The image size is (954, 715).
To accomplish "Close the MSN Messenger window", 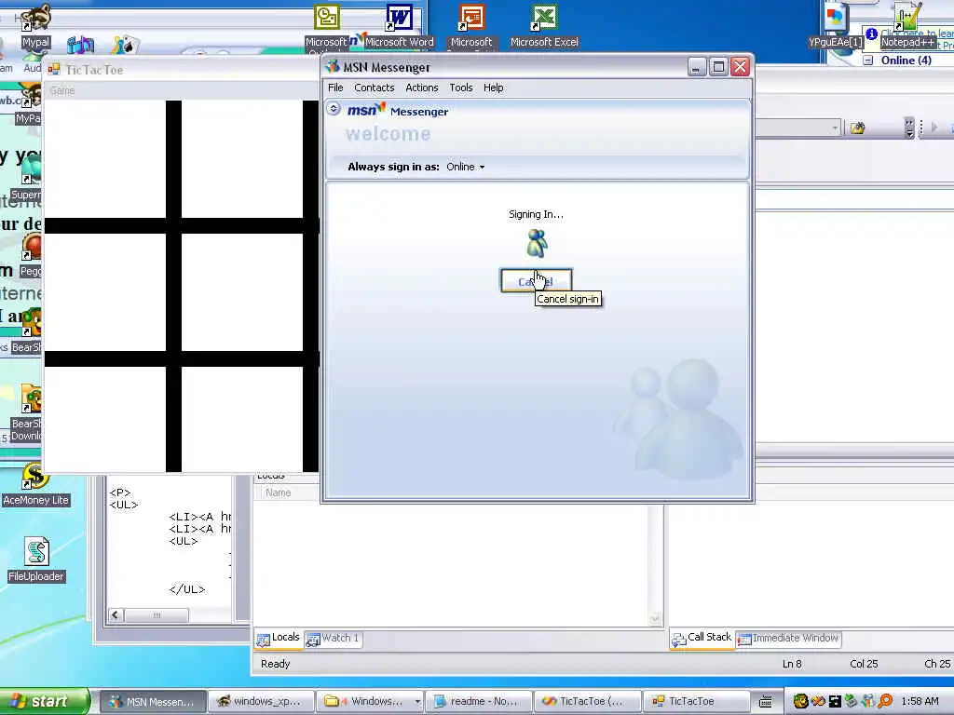I will click(x=740, y=67).
